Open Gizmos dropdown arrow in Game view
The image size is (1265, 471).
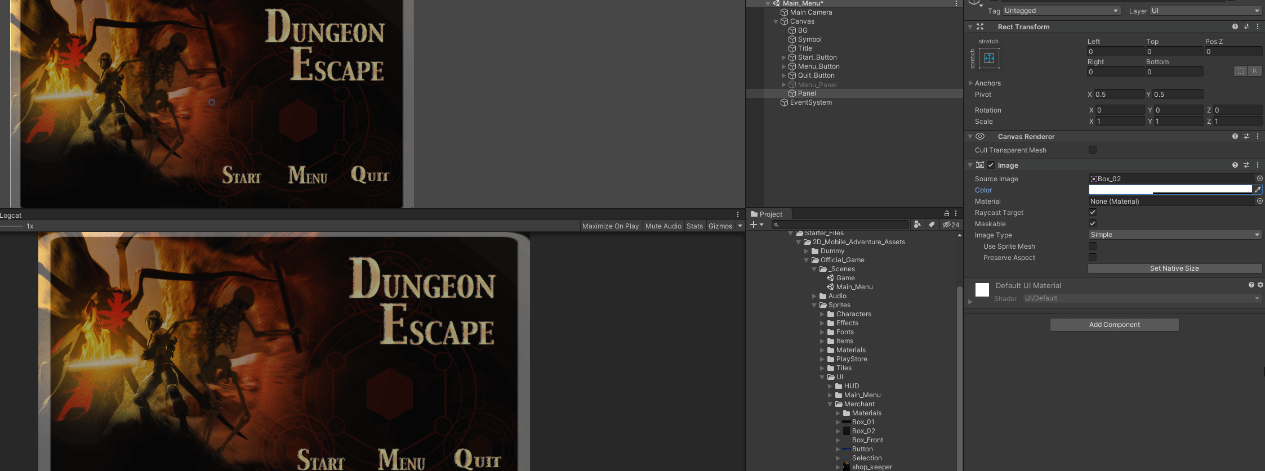(740, 226)
